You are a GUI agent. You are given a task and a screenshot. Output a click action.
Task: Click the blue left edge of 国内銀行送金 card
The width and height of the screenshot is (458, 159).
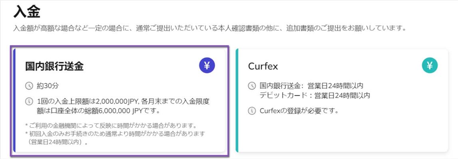coord(15,100)
